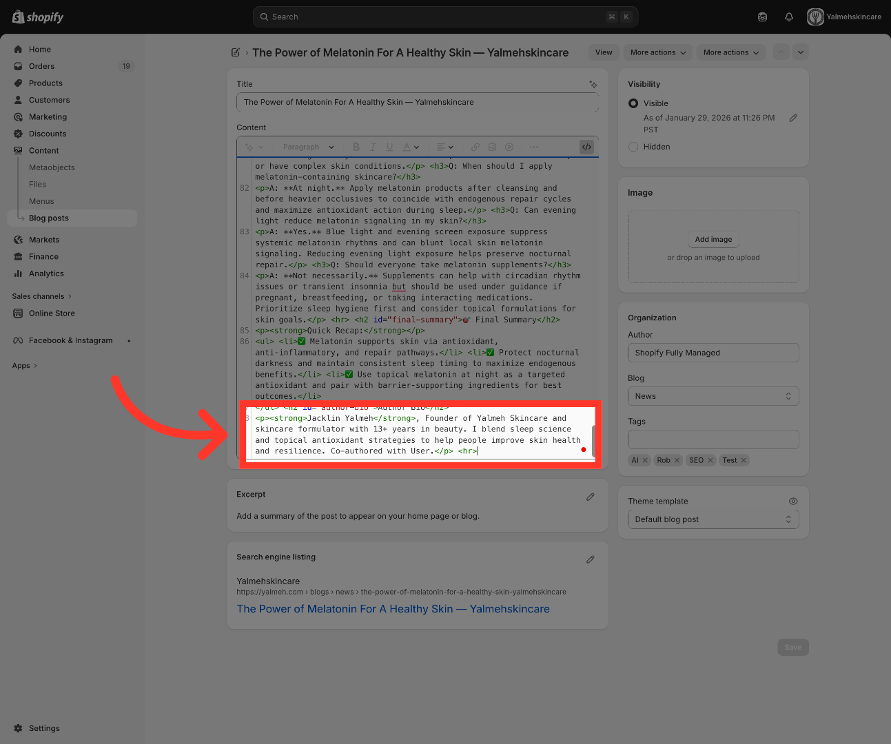The width and height of the screenshot is (891, 744).
Task: Click the insert link icon in toolbar
Action: point(475,147)
